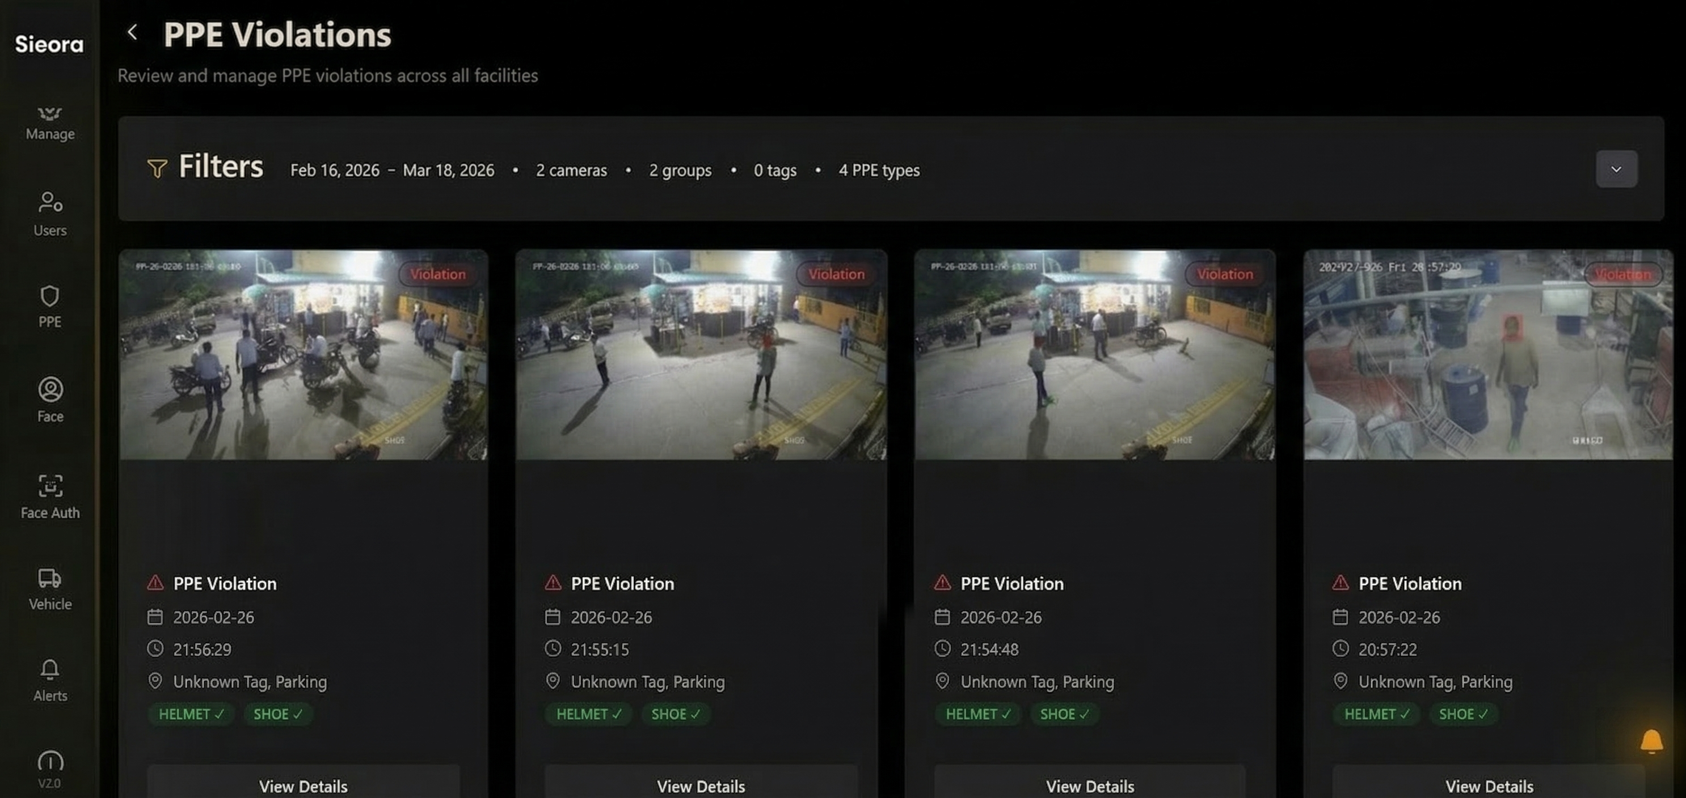Click the orange notification bell
Screen dimensions: 1686x798
click(1651, 741)
